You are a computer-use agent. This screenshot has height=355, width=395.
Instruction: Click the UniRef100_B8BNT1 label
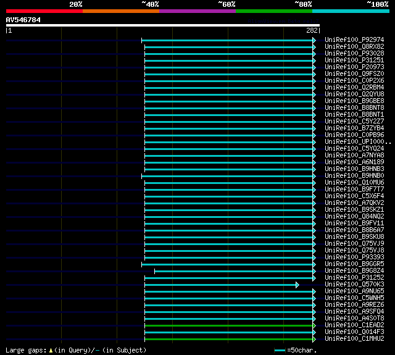tap(354, 115)
